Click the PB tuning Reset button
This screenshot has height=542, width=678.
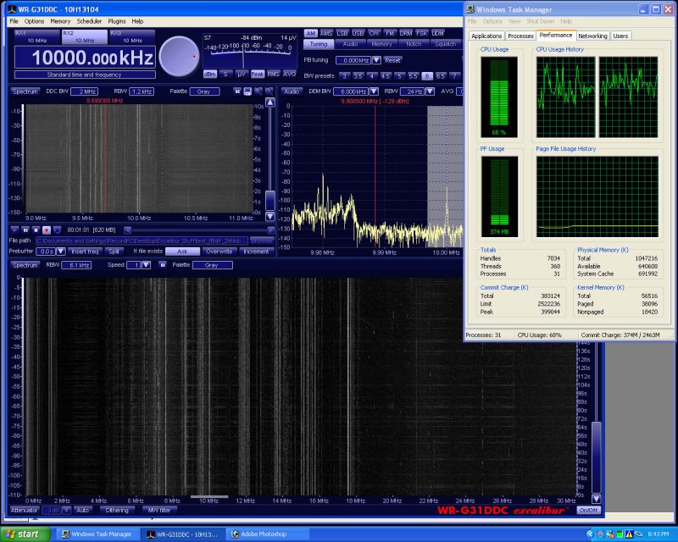point(392,60)
